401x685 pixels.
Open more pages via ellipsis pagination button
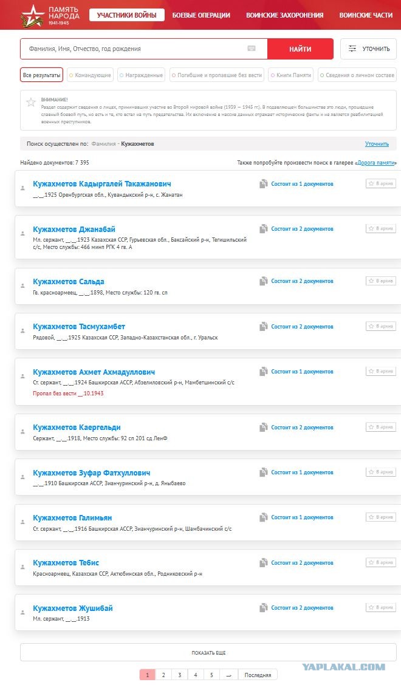(228, 675)
